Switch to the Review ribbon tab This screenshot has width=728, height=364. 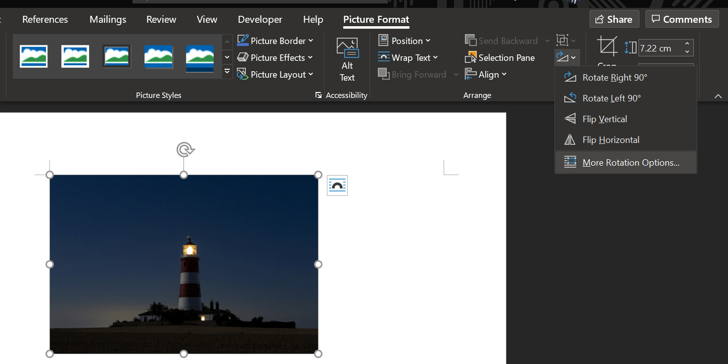(161, 19)
